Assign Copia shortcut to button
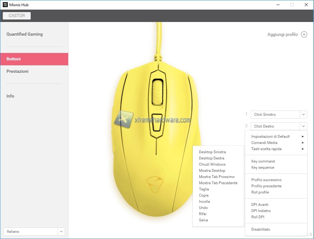This screenshot has width=314, height=239. 204,195
